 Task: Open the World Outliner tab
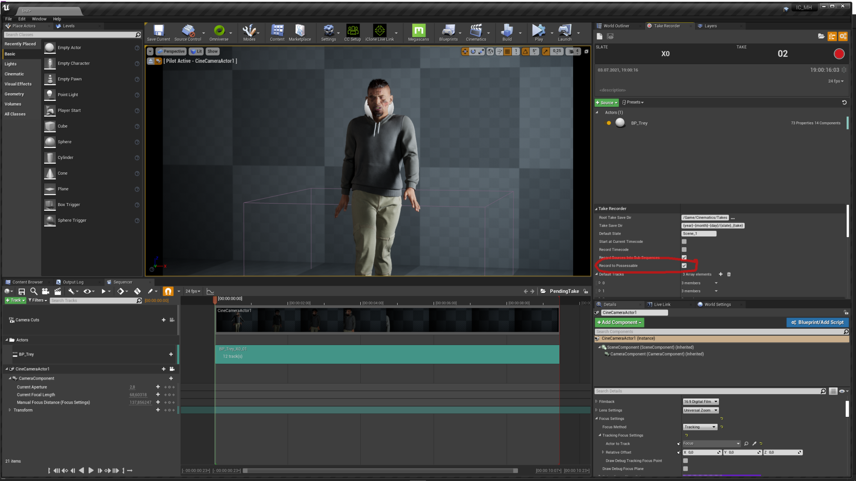tap(616, 26)
